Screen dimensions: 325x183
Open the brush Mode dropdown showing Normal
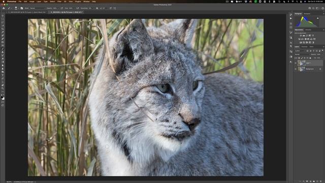pos(38,8)
